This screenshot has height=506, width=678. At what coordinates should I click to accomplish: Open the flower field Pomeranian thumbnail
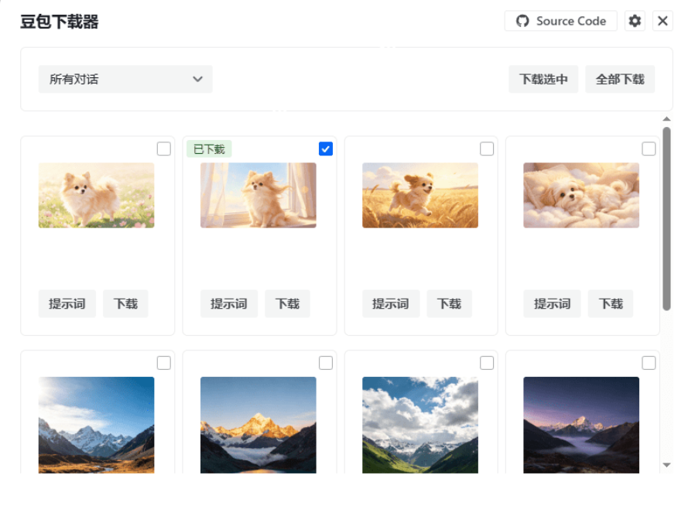[x=97, y=195]
